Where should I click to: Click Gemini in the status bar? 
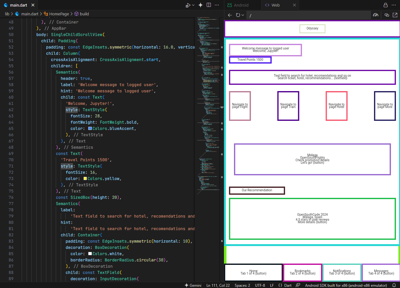[x=193, y=285]
